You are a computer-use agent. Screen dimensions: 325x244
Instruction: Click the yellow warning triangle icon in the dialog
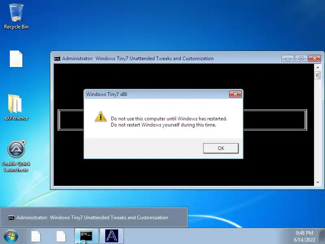click(101, 116)
